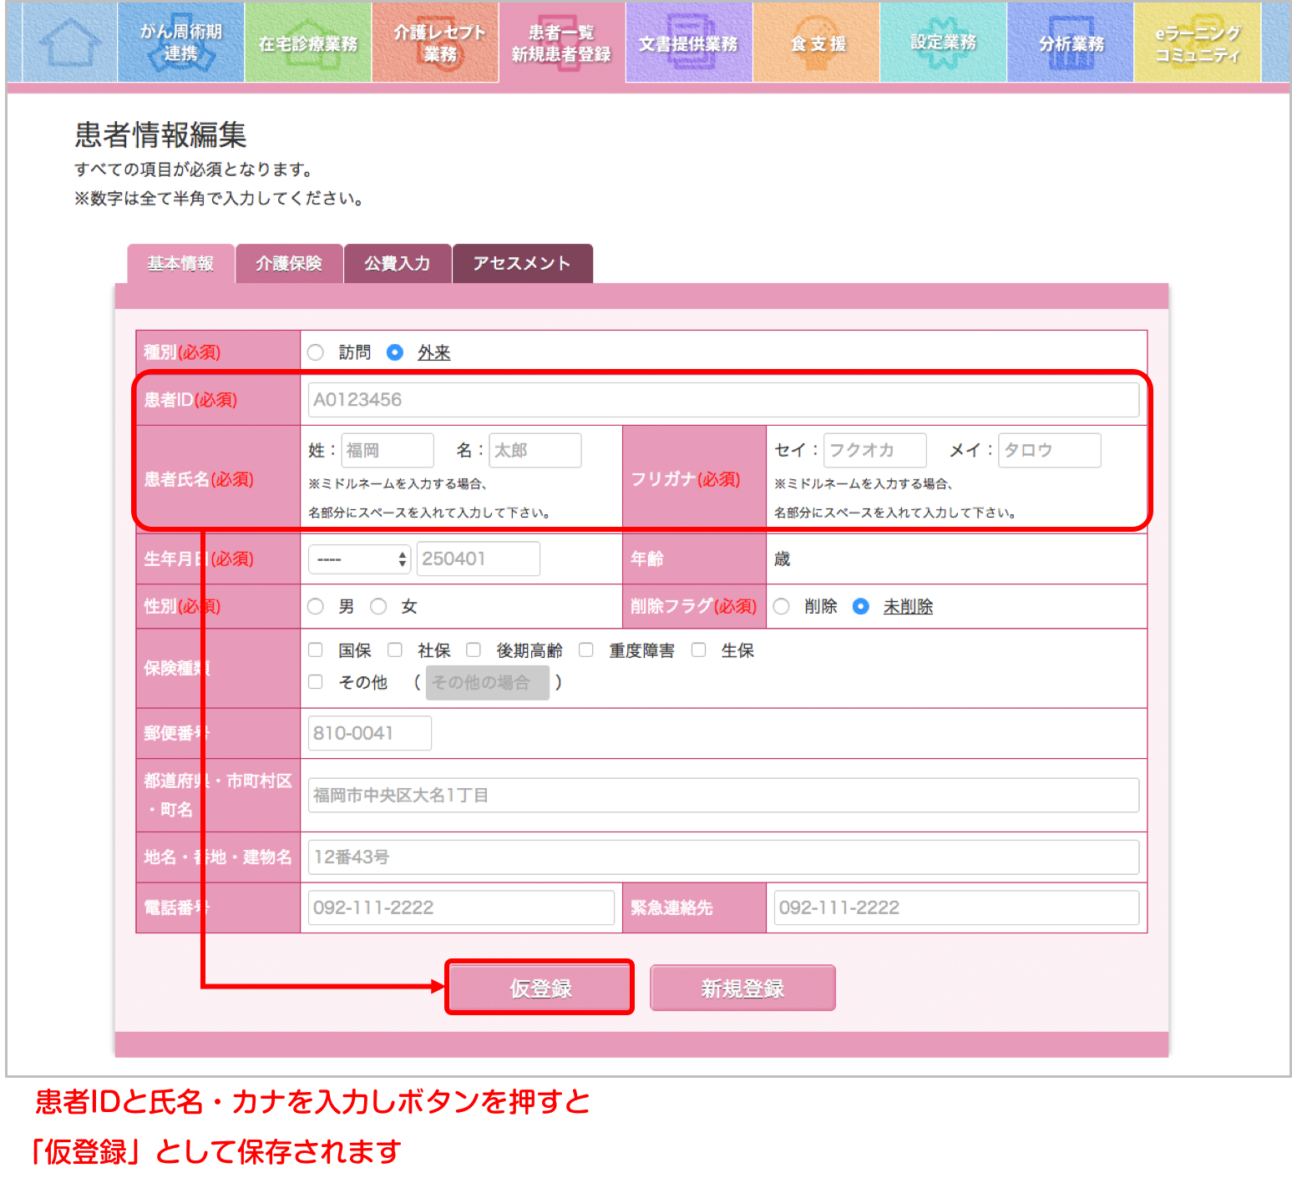Open 分析業務 analysis tile
1292x1183 pixels.
[x=1071, y=43]
